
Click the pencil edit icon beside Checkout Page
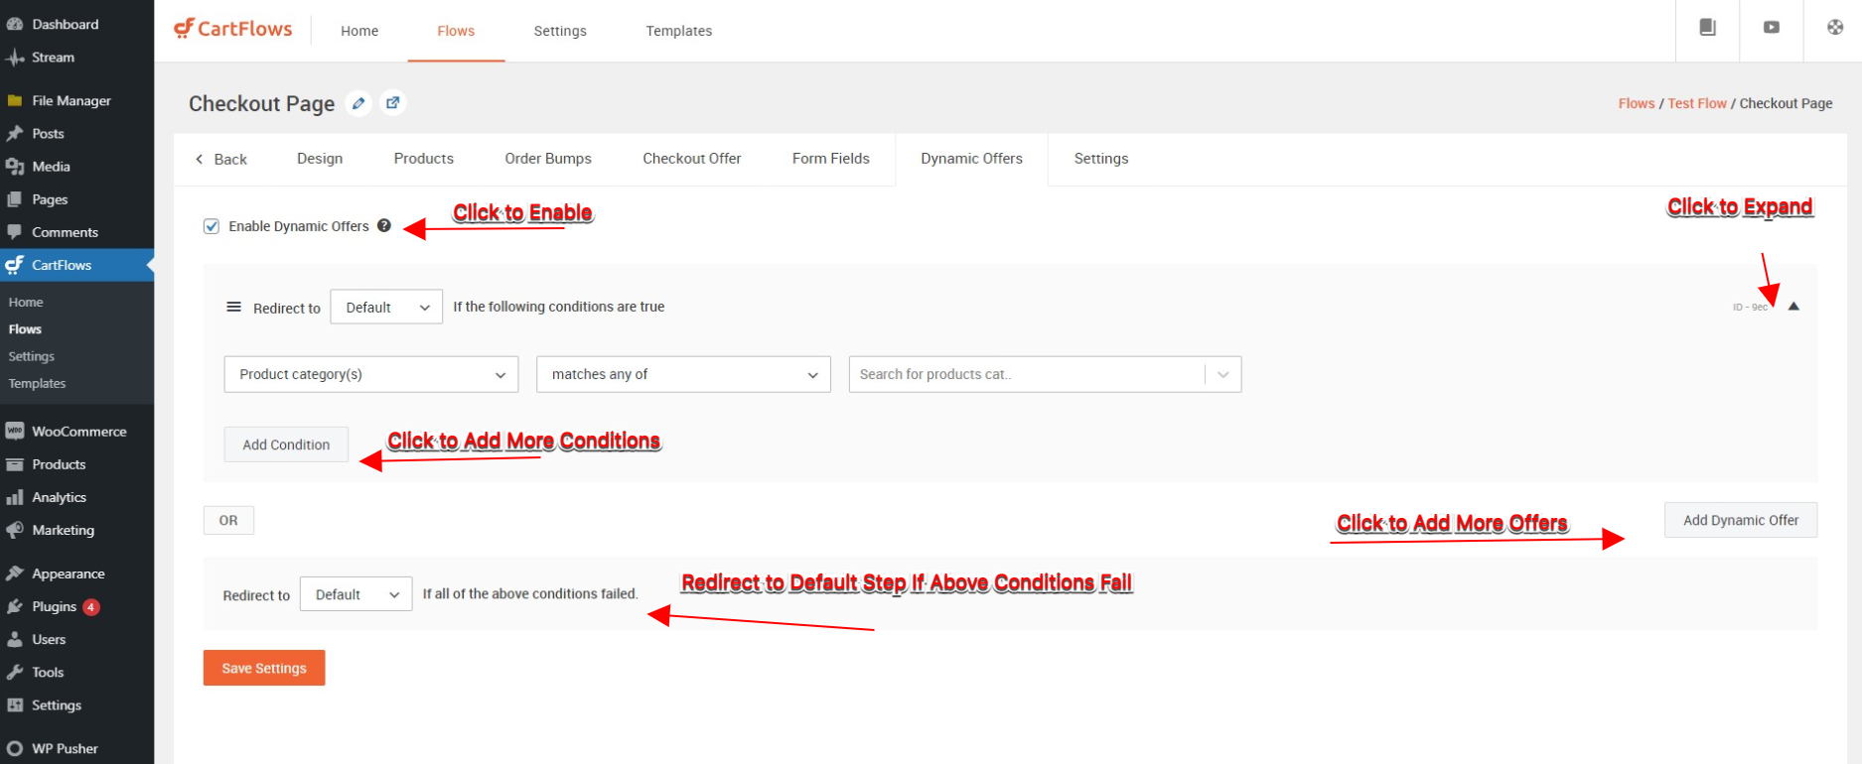pos(358,103)
